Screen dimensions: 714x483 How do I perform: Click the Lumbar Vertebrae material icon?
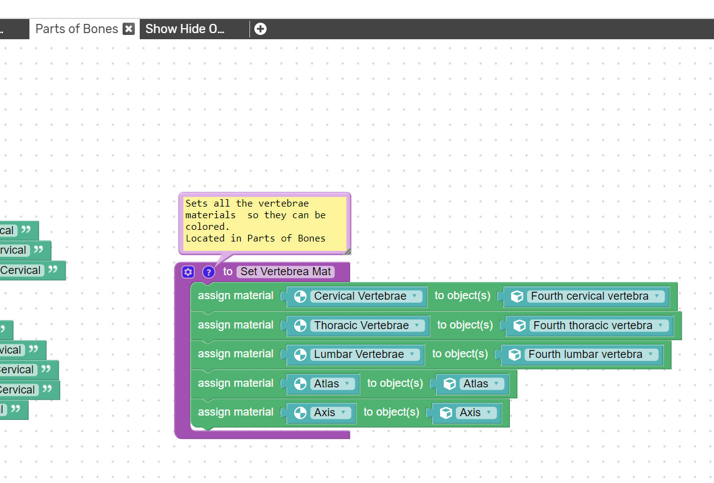[300, 355]
